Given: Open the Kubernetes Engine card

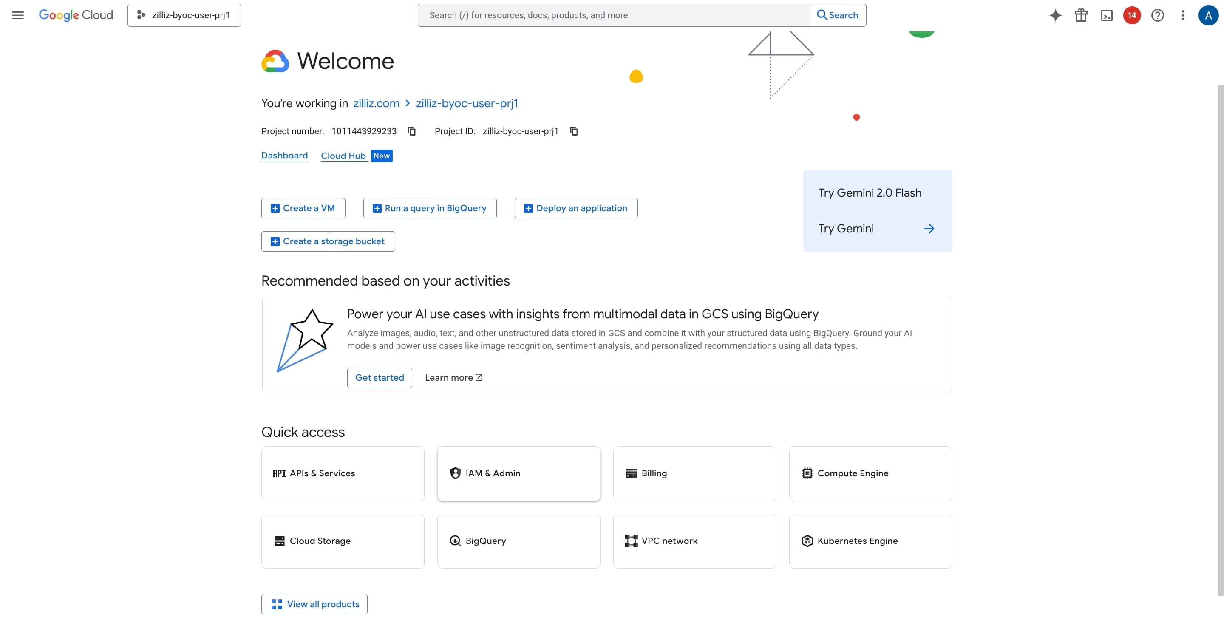Looking at the screenshot, I should point(870,541).
